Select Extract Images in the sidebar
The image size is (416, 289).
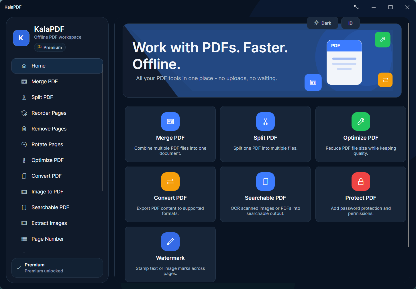click(57, 223)
